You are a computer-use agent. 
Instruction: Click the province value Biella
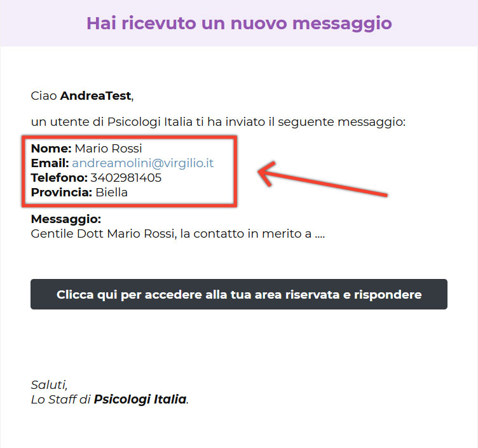point(111,193)
